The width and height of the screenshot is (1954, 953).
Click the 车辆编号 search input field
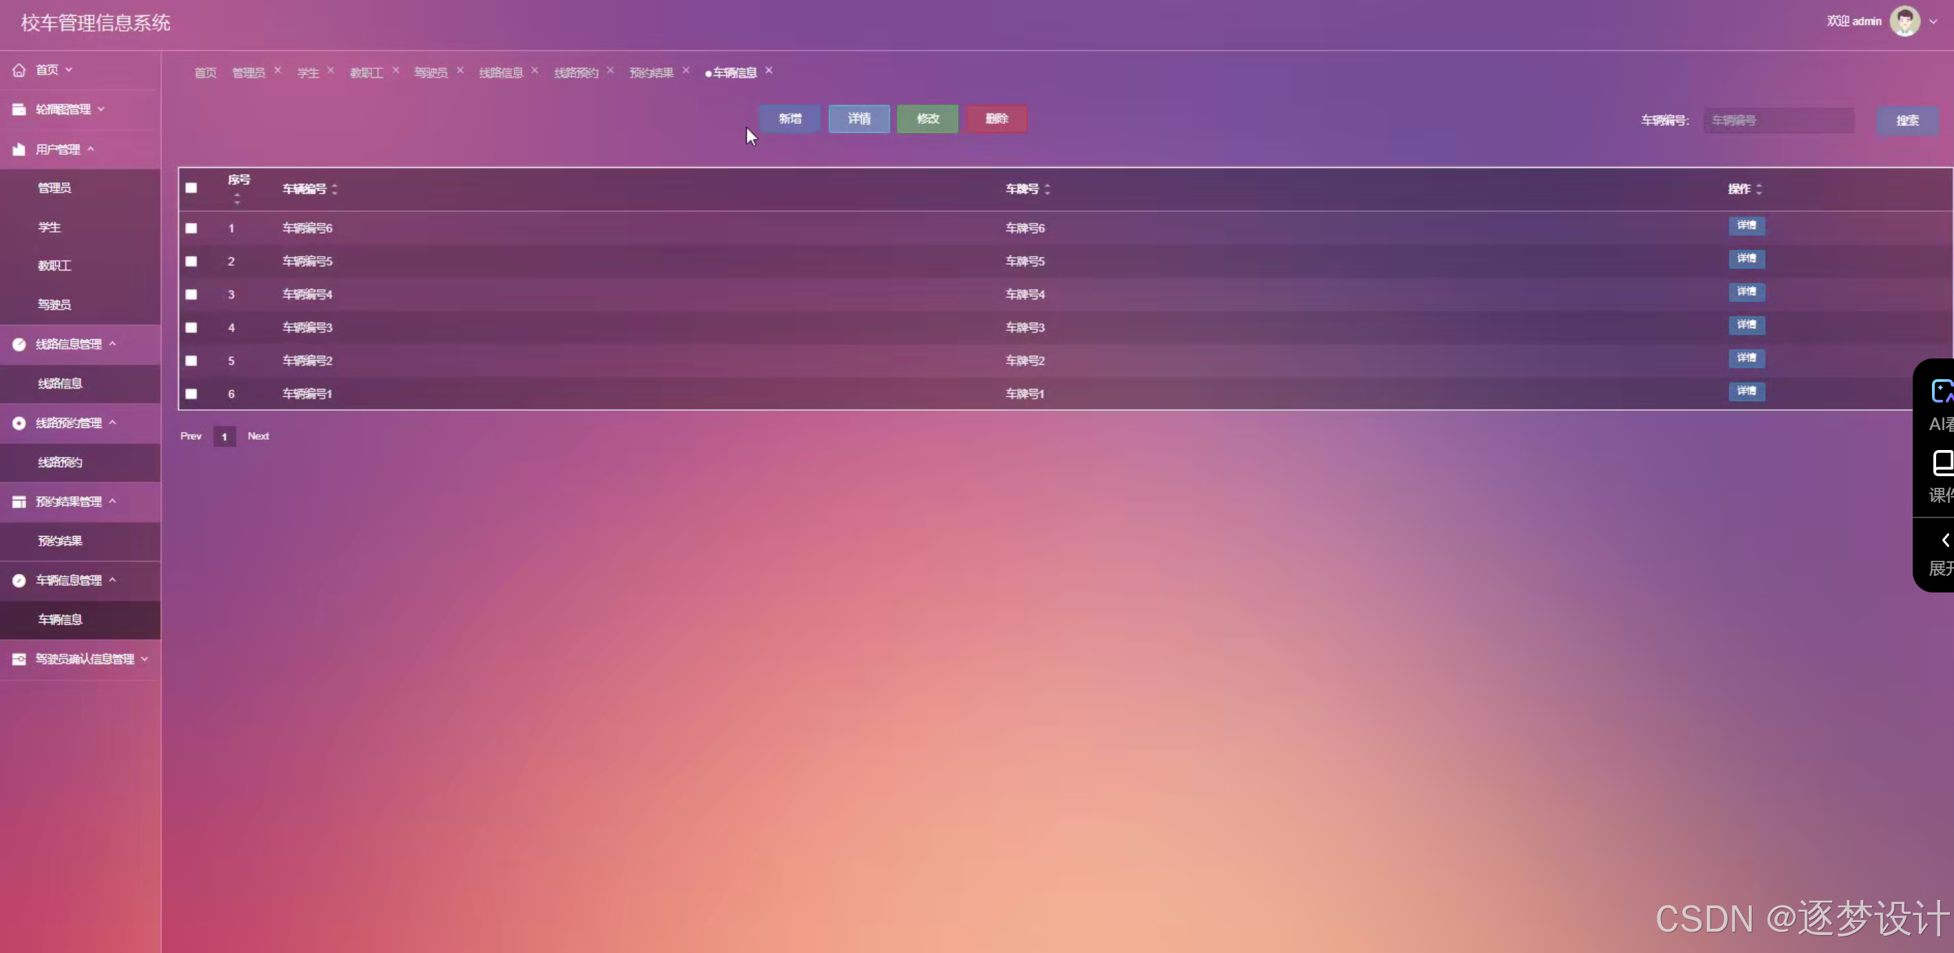coord(1778,120)
